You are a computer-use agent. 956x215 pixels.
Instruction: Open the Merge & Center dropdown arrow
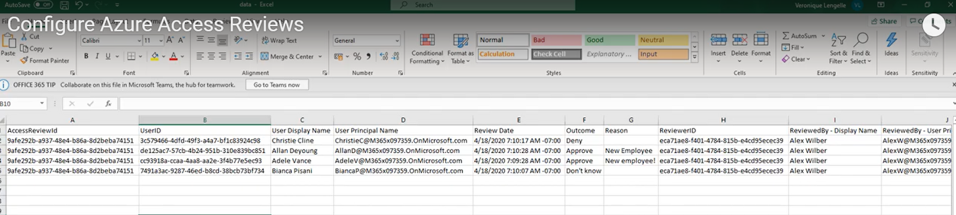click(x=320, y=57)
